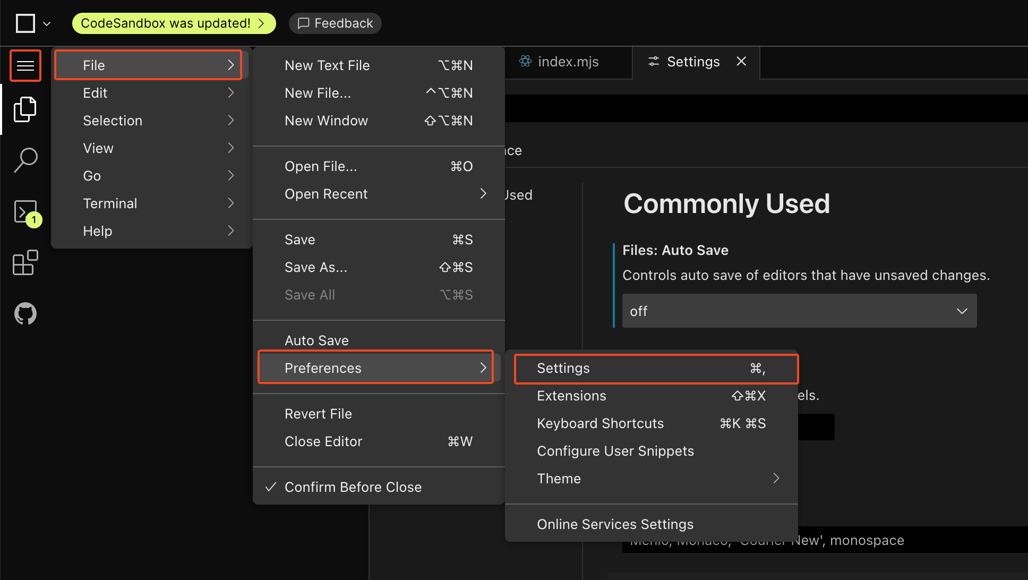The image size is (1028, 580).
Task: Open the Feedback button
Action: (x=335, y=23)
